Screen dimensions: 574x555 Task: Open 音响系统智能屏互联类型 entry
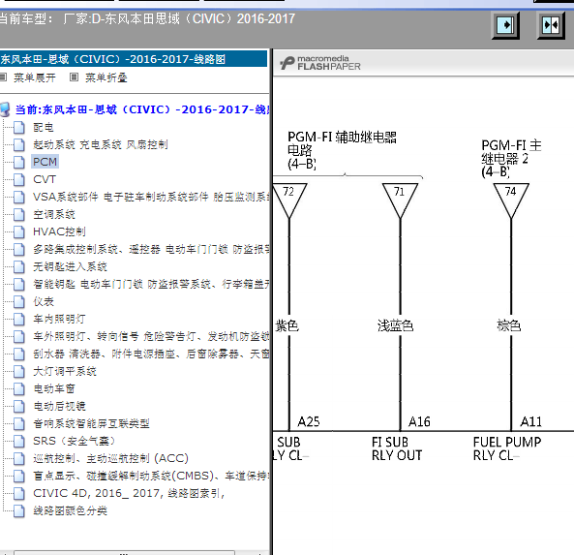click(x=91, y=423)
